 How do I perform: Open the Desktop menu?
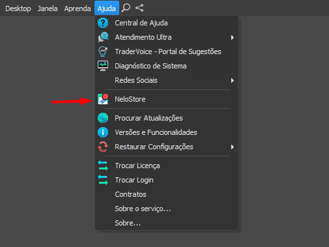click(x=18, y=8)
